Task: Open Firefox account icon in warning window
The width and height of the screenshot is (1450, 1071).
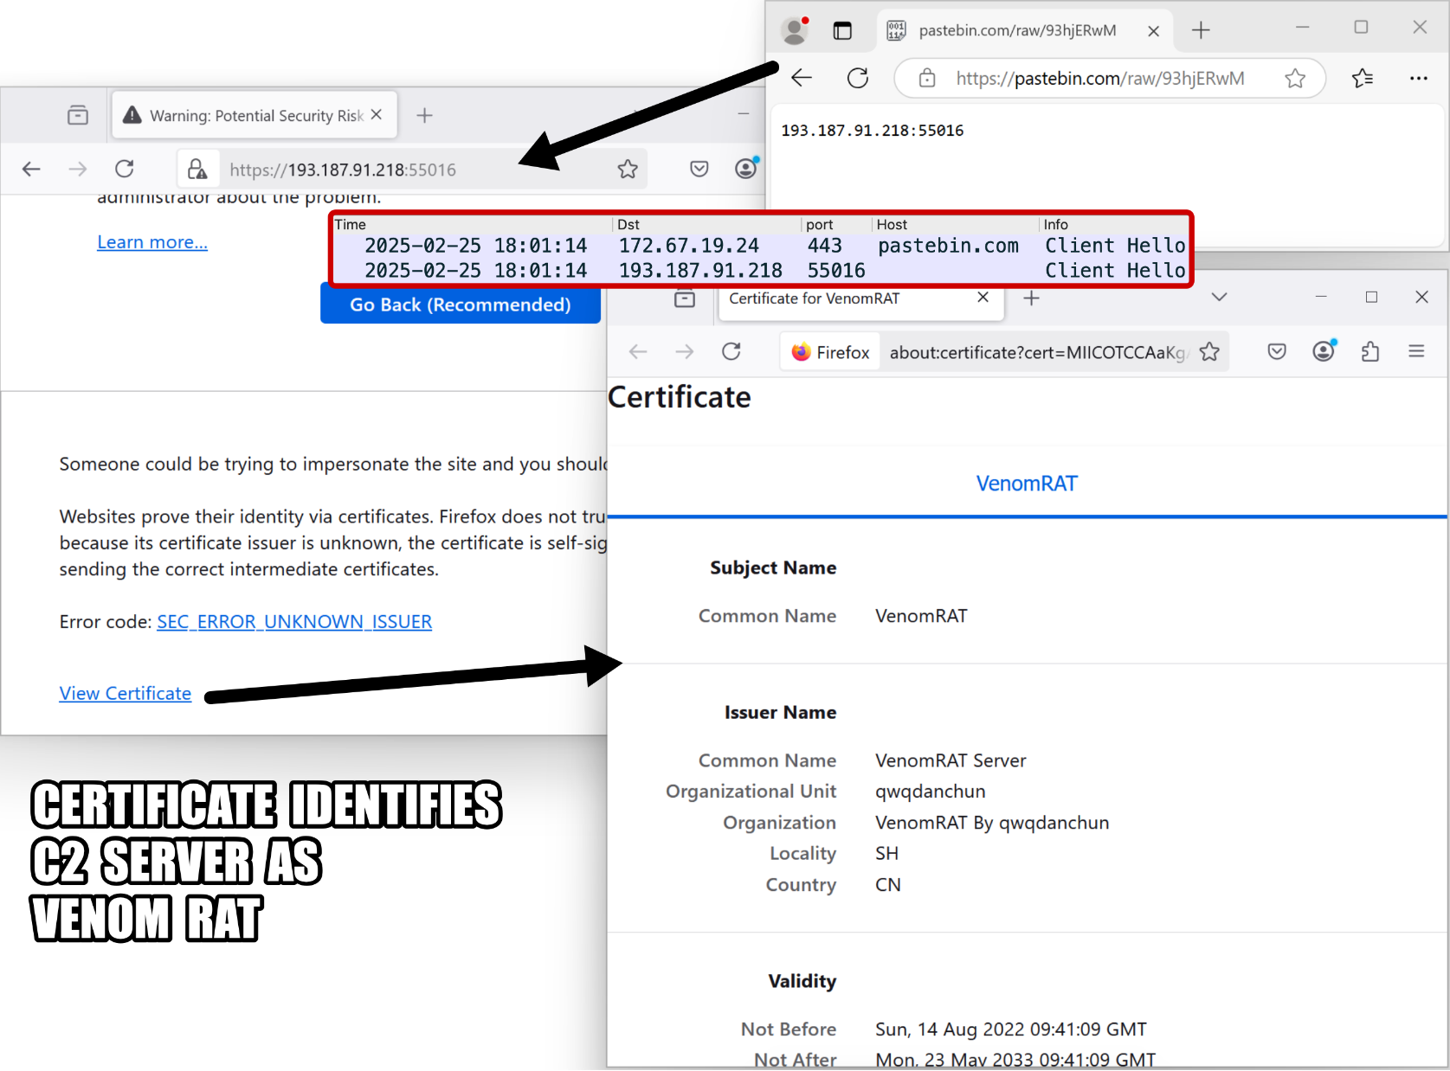Action: 746,168
